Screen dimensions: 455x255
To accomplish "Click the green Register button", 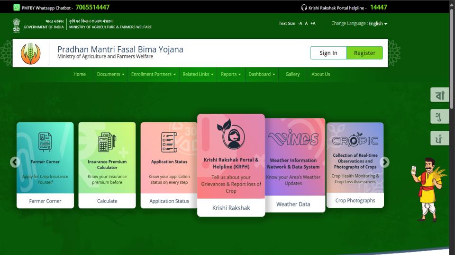I will click(364, 53).
